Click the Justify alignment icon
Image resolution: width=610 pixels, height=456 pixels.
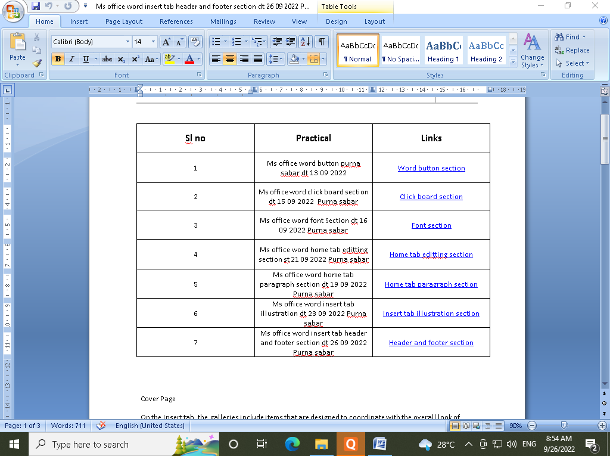(258, 59)
